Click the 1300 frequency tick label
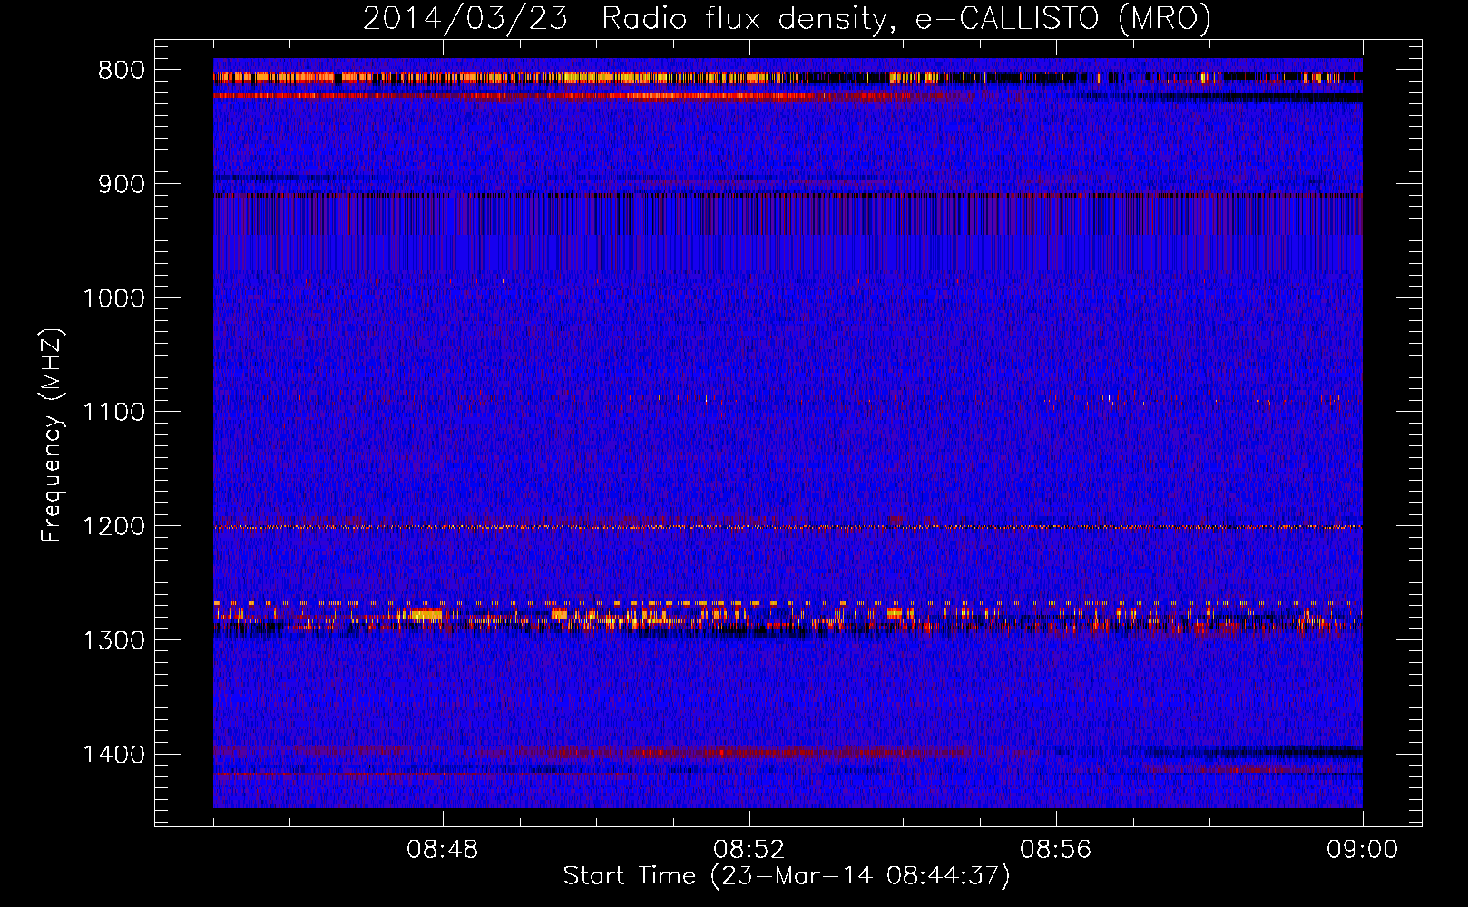 (x=113, y=641)
